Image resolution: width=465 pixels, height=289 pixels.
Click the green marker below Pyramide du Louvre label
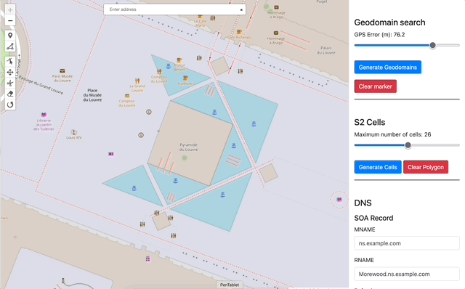pos(185,158)
